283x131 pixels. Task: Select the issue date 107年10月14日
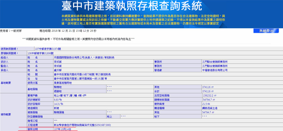(x=63, y=129)
